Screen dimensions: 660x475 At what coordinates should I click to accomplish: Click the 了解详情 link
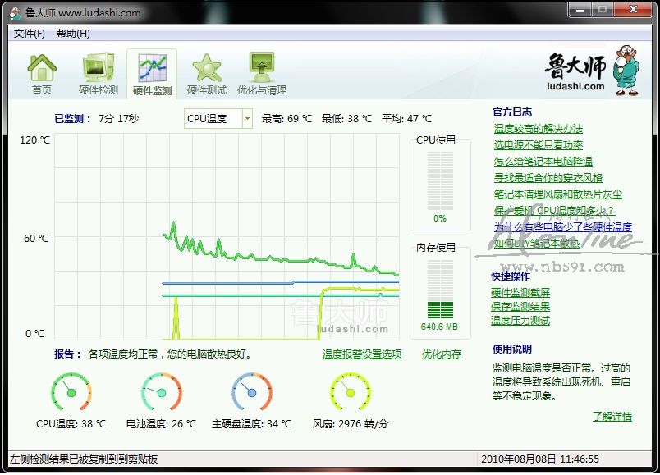(612, 417)
